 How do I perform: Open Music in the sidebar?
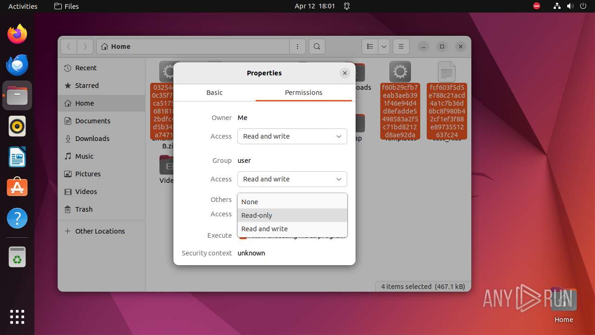click(101, 156)
